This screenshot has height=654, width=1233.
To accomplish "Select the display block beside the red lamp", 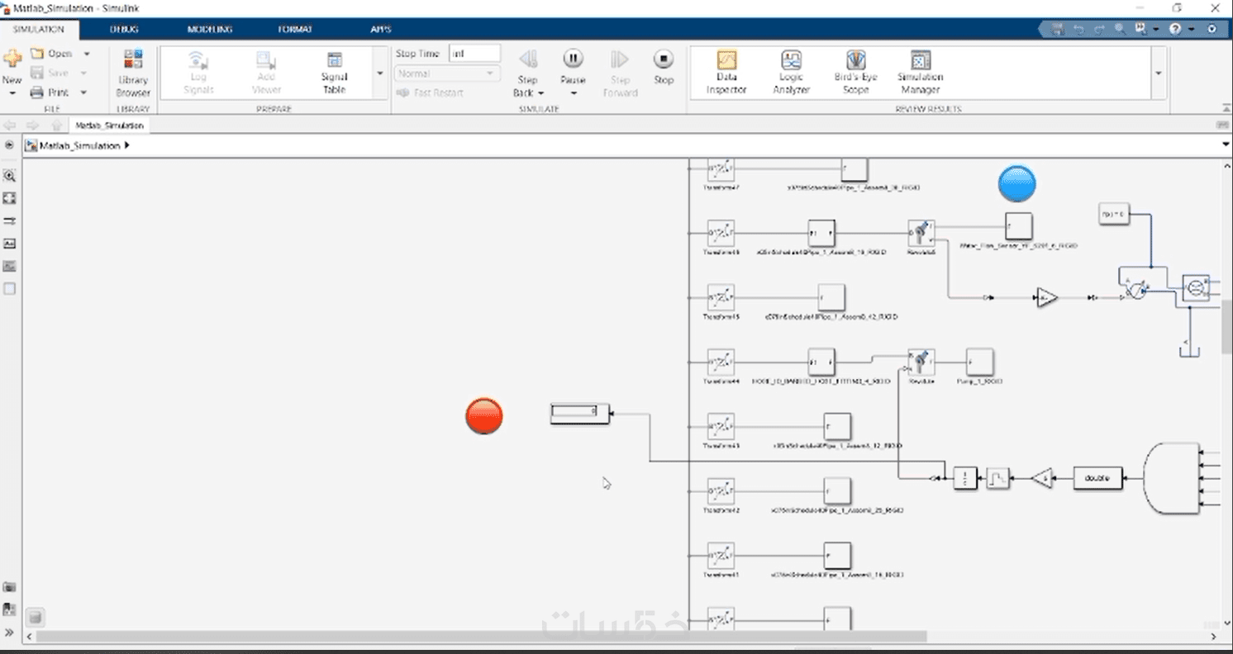I will click(580, 414).
